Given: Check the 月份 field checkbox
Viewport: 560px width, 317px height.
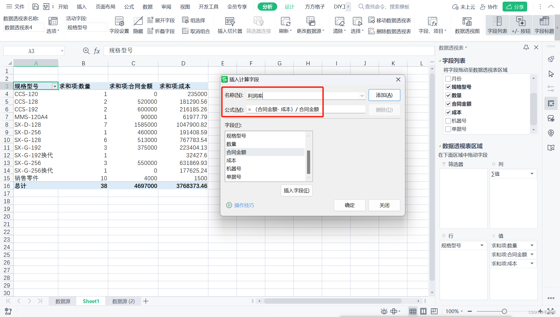Looking at the screenshot, I should coord(448,79).
